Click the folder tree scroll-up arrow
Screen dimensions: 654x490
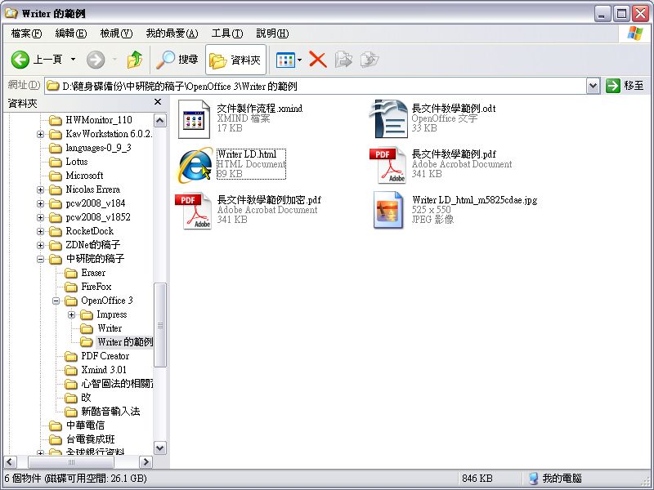click(160, 120)
